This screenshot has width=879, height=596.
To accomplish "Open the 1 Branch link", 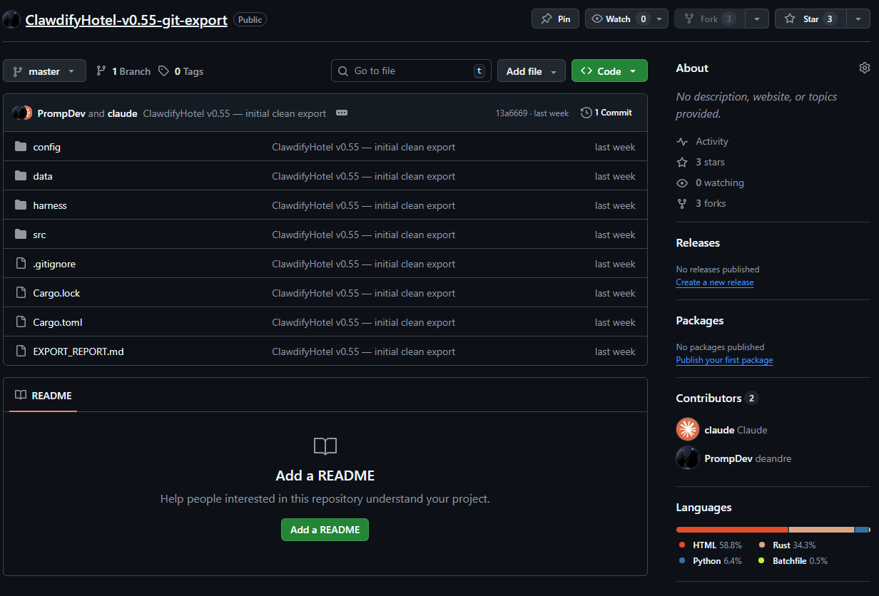I will coord(123,71).
